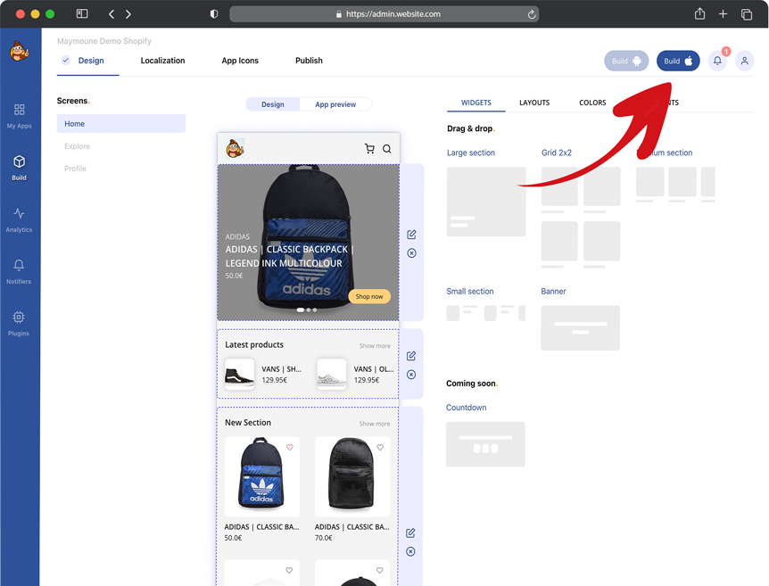Remove the Latest products section
Viewport: 769px width, 586px height.
coord(411,375)
